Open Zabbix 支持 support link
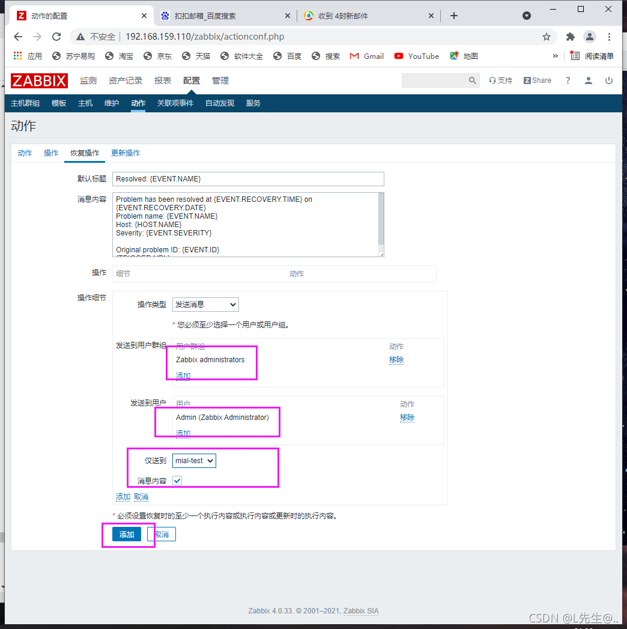Image resolution: width=627 pixels, height=629 pixels. tap(500, 81)
